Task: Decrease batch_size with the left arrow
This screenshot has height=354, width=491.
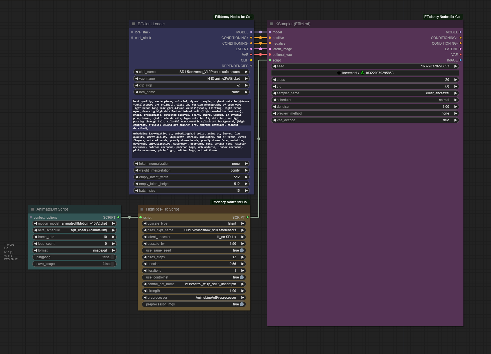Action: click(x=137, y=191)
